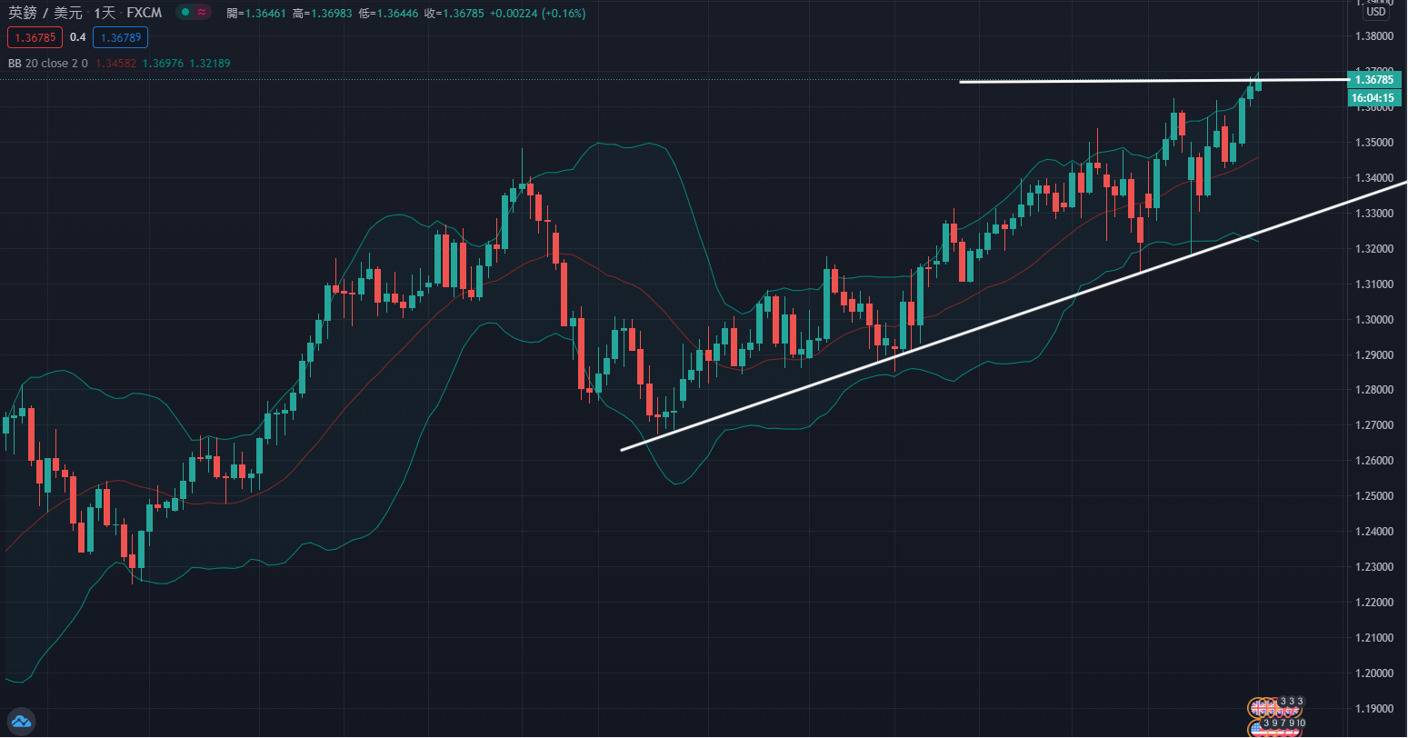Viewport: 1408px width, 738px height.
Task: Click the pink delayed-data wave icon
Action: pyautogui.click(x=201, y=14)
